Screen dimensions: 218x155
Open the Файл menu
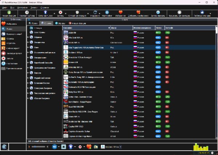click(x=5, y=8)
